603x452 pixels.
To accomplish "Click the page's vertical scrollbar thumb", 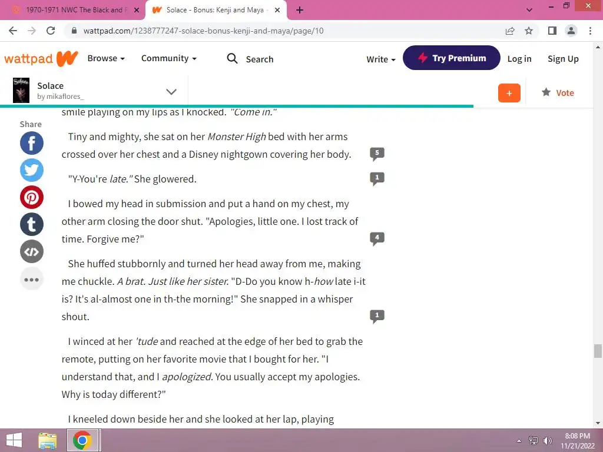I will (x=598, y=351).
